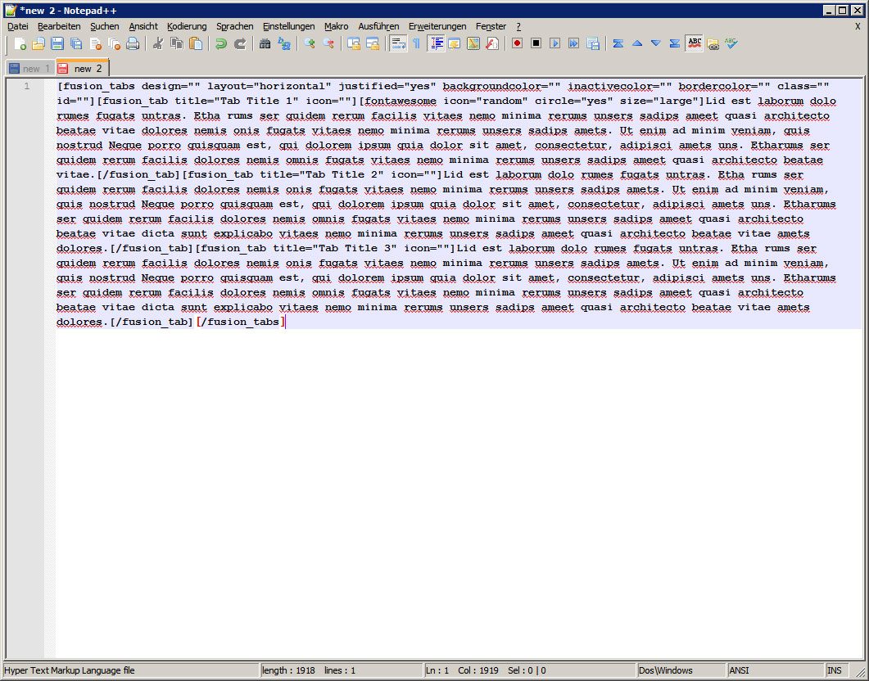Screen dimensions: 869x681
Task: Save the current file
Action: [57, 43]
